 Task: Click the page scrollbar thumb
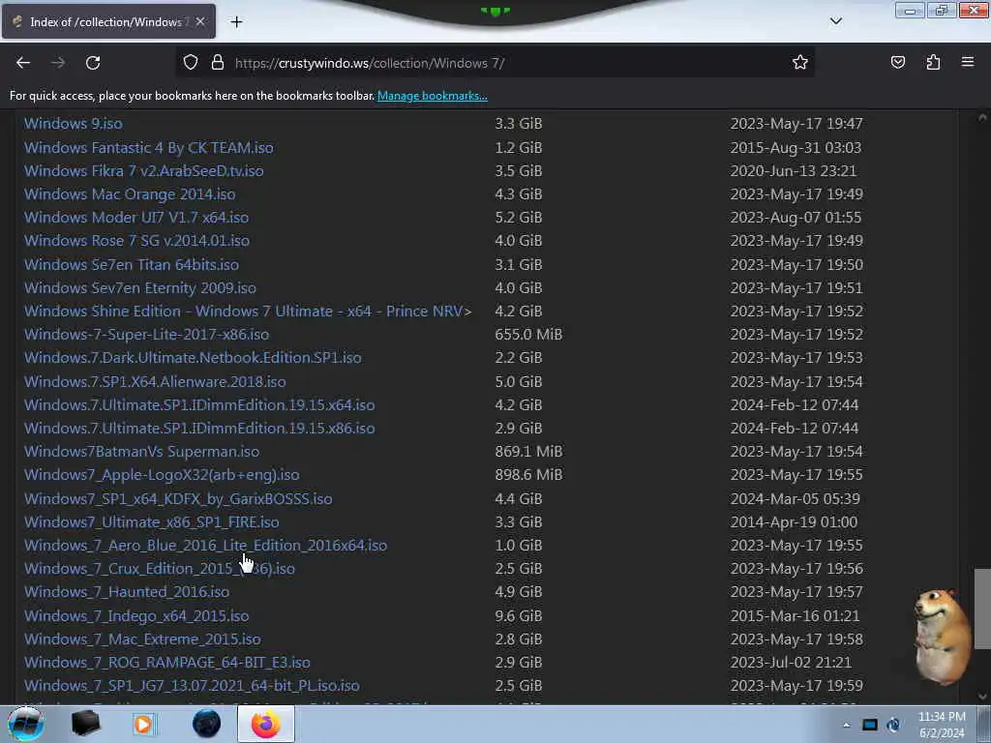click(982, 609)
